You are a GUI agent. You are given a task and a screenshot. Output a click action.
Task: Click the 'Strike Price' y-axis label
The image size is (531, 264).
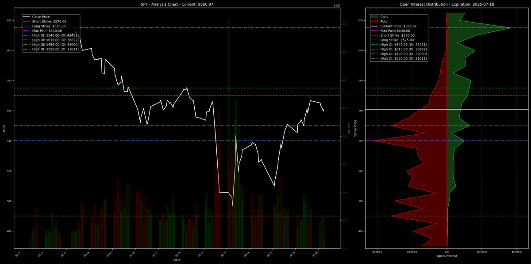(x=355, y=128)
